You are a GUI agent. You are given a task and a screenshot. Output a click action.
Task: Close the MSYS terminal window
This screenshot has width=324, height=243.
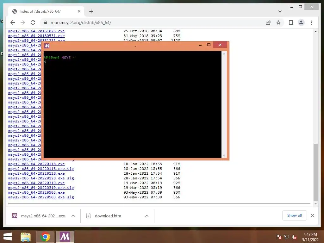pyautogui.click(x=220, y=45)
